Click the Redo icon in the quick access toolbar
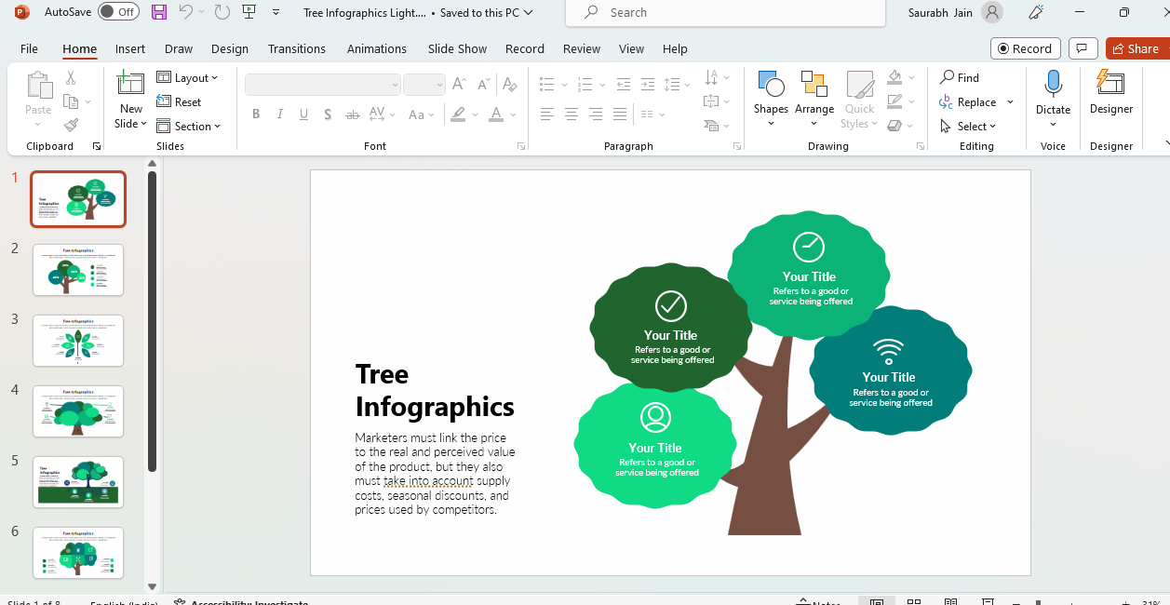Viewport: 1170px width, 605px height. [x=222, y=12]
